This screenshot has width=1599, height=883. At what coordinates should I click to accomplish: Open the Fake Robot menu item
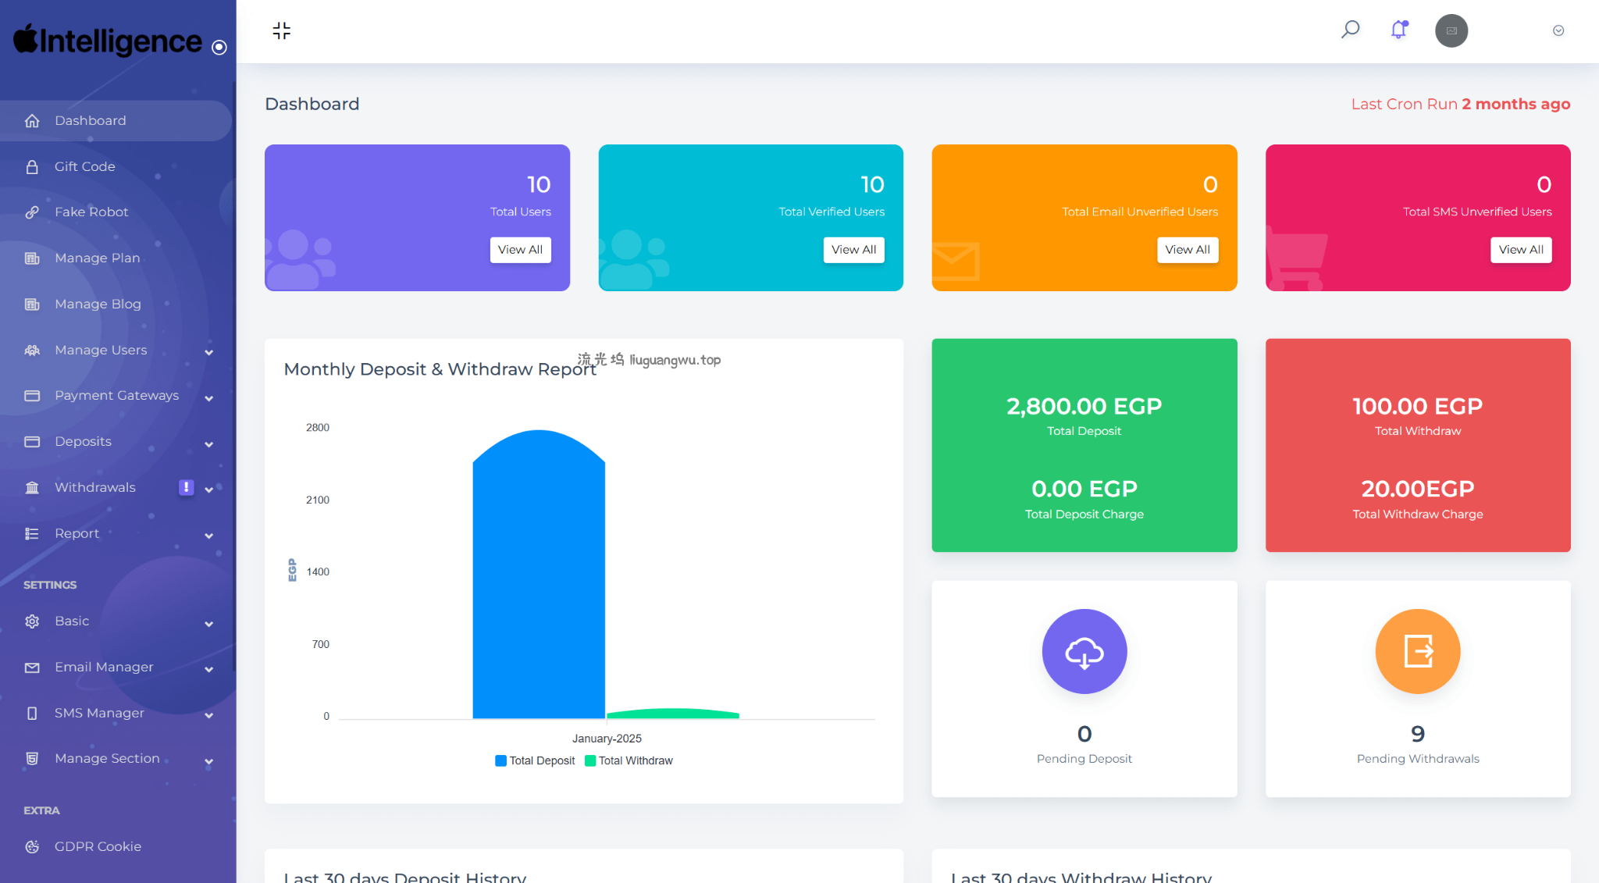pyautogui.click(x=91, y=212)
